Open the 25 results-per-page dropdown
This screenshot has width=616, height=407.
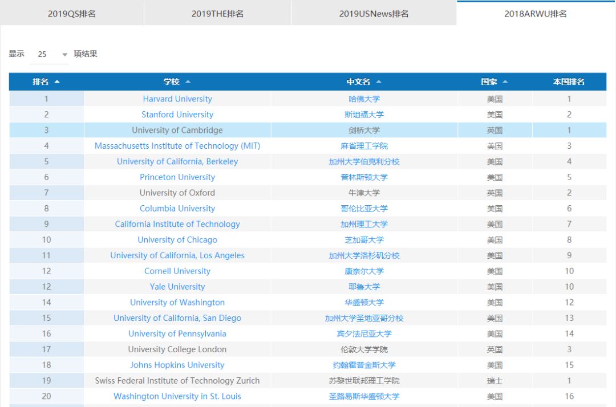[x=50, y=54]
